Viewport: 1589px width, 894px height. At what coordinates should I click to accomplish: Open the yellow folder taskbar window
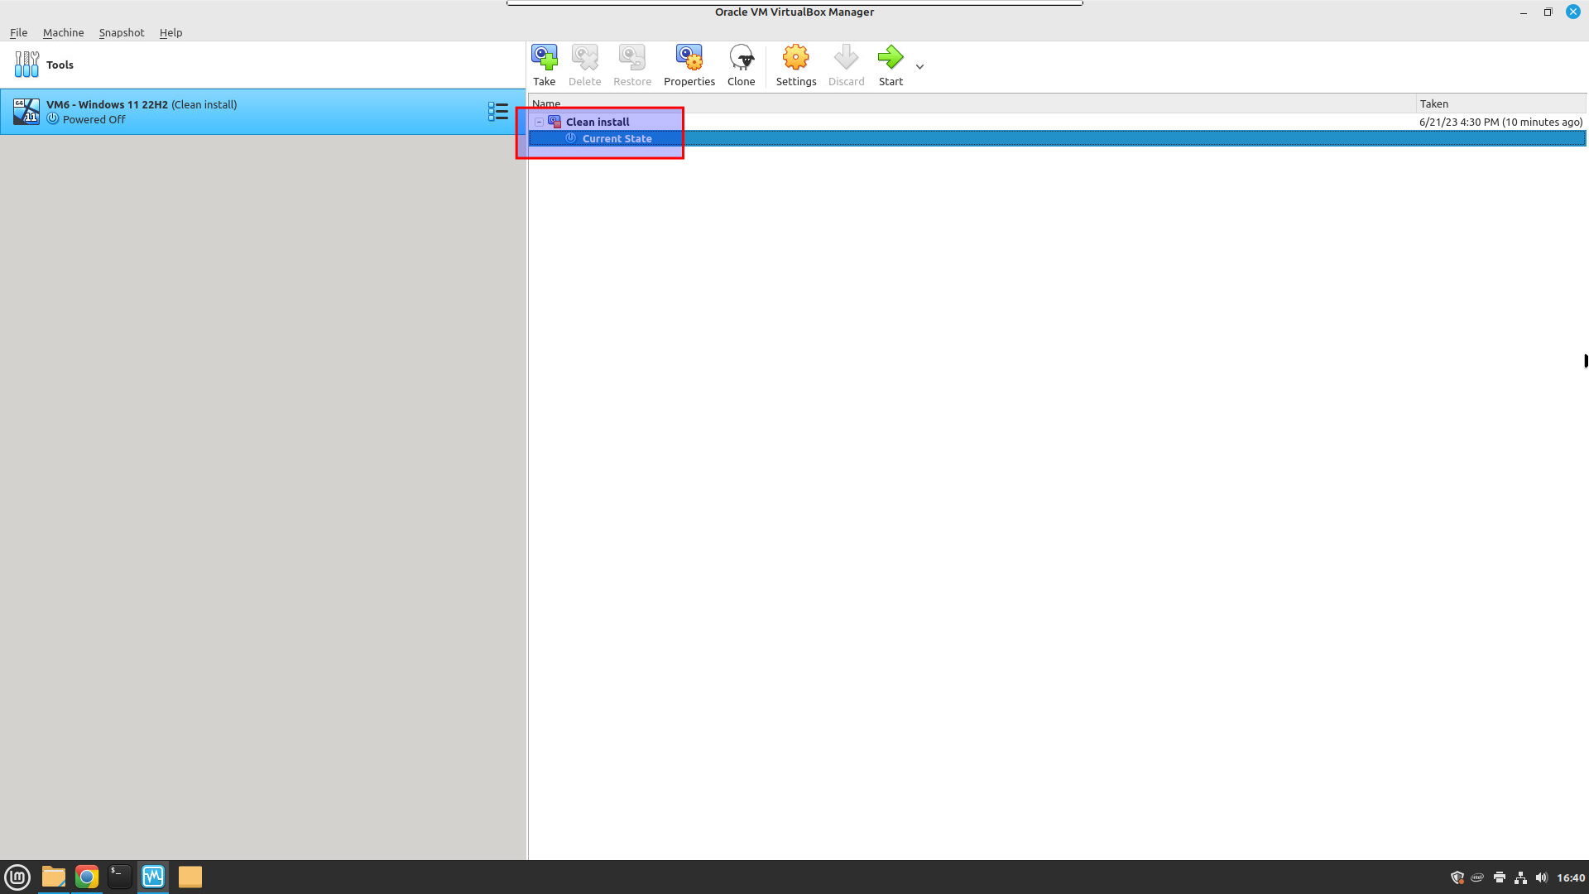[190, 877]
